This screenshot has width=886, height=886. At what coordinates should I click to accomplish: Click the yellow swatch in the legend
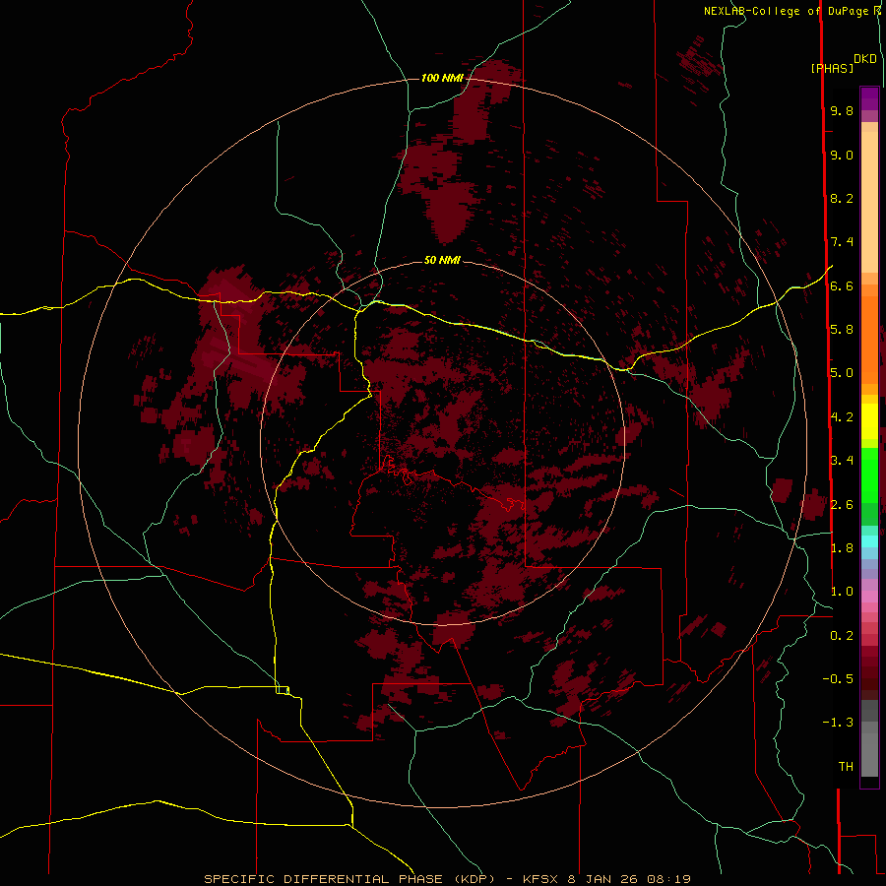[x=869, y=421]
